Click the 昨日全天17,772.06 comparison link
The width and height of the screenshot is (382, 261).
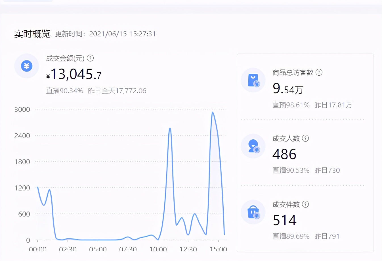[x=117, y=91]
